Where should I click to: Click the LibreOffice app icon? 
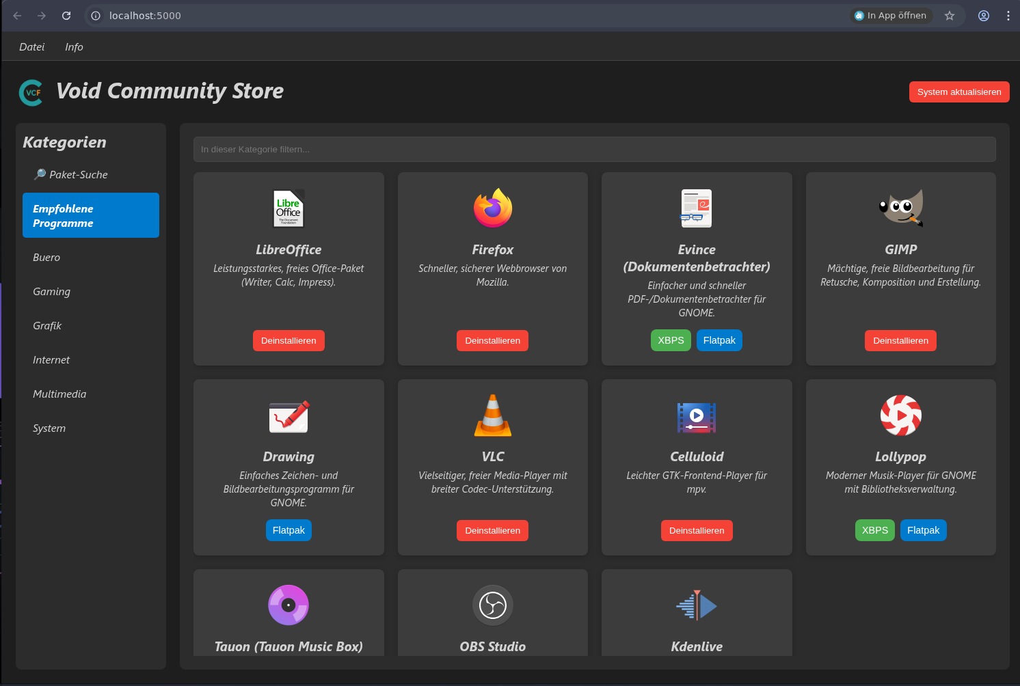(288, 208)
